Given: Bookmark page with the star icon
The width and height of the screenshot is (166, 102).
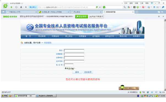Looking at the screenshot, I should [26, 7].
